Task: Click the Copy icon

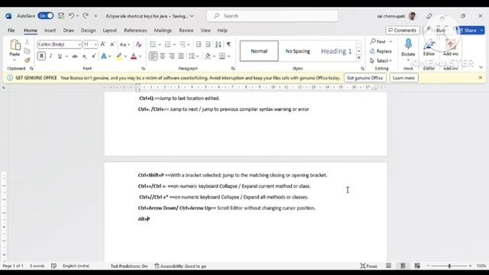Action: (x=28, y=51)
